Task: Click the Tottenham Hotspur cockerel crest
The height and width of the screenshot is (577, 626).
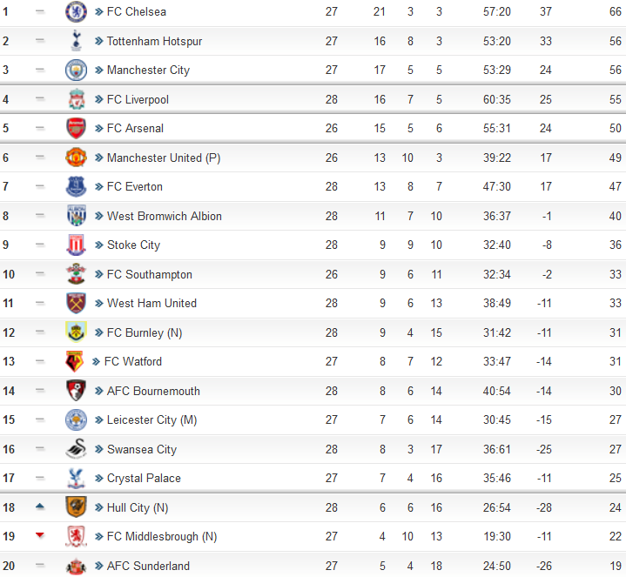Action: coord(76,41)
